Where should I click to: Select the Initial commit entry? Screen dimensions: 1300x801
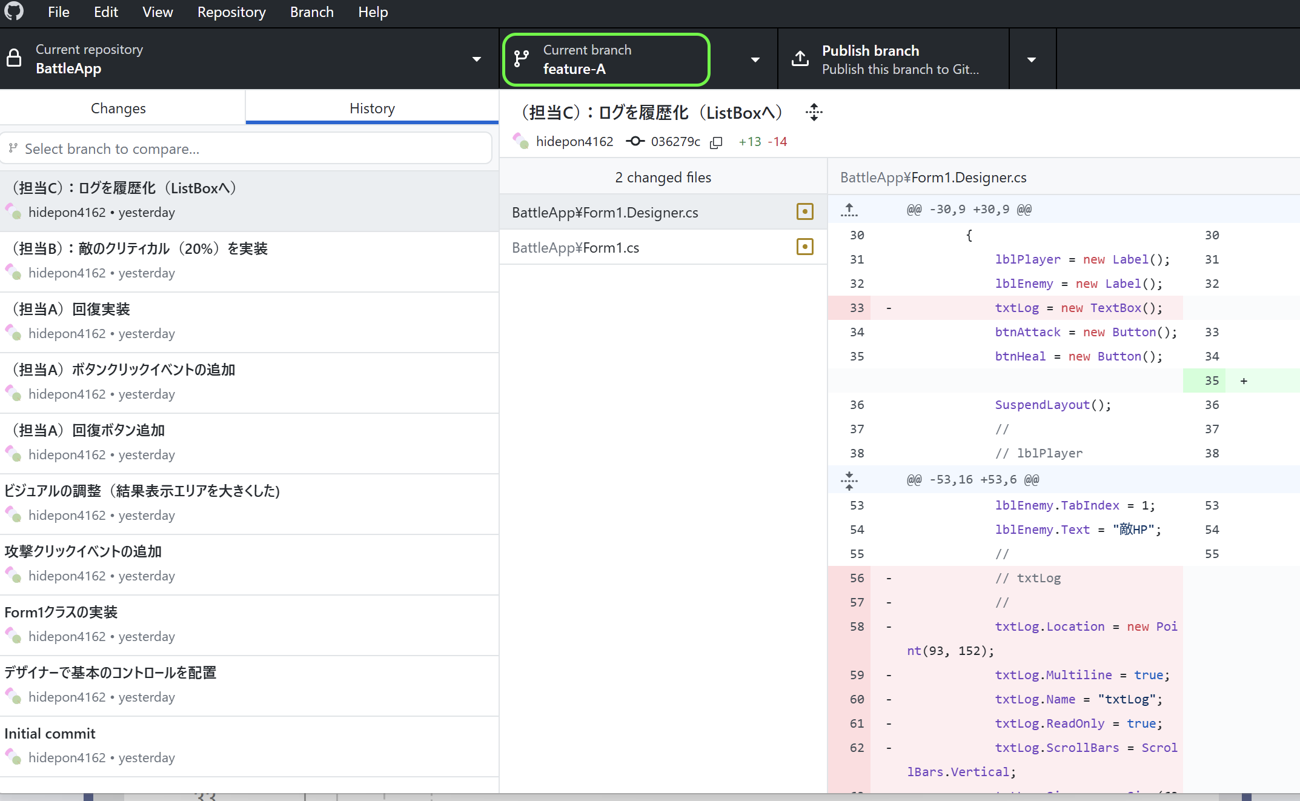pyautogui.click(x=249, y=746)
